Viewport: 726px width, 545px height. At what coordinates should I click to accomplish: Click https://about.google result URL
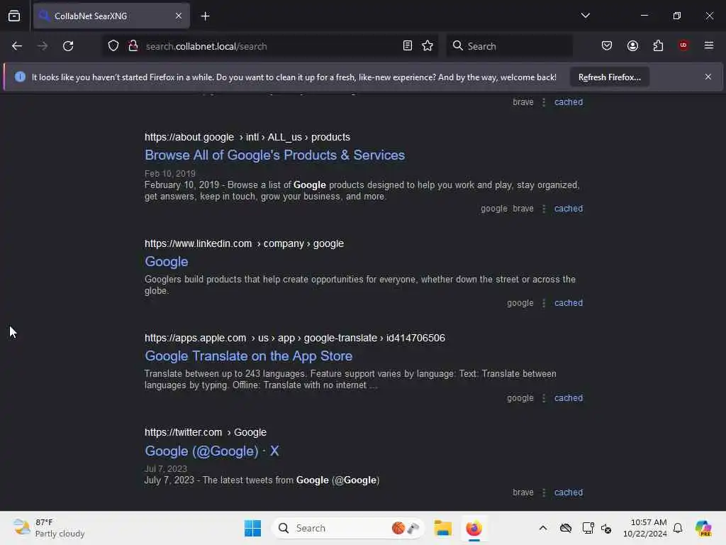point(247,137)
